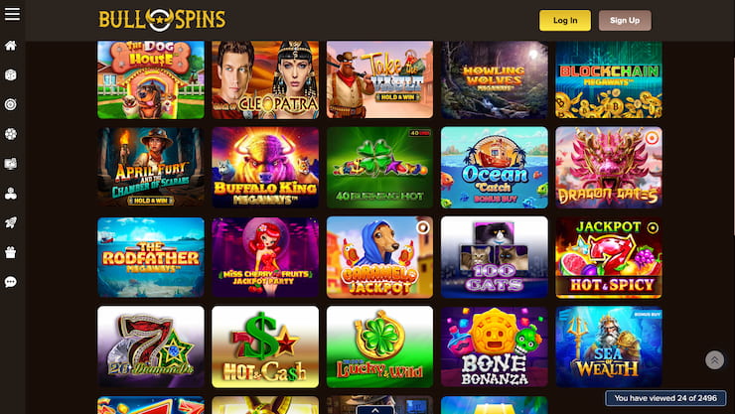Viewport: 735px width, 414px height.
Task: Play the 100 Cats slot
Action: coord(494,257)
